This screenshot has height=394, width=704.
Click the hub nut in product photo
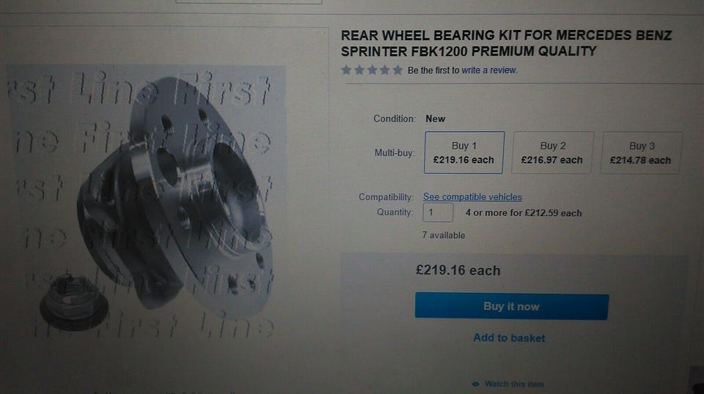[x=74, y=301]
